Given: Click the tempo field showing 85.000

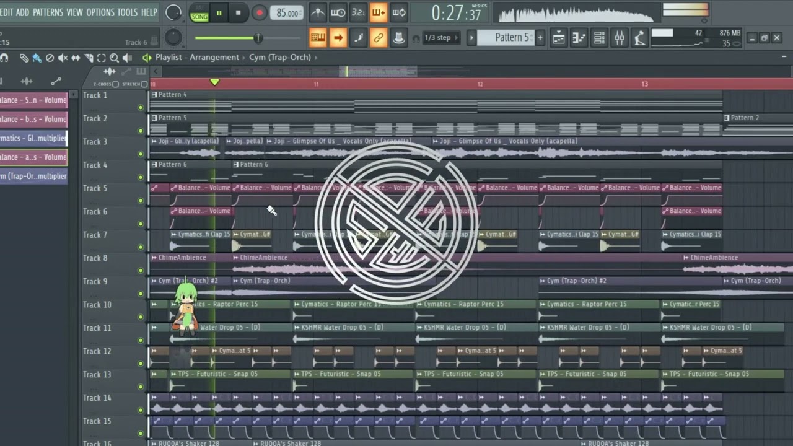Looking at the screenshot, I should point(287,13).
